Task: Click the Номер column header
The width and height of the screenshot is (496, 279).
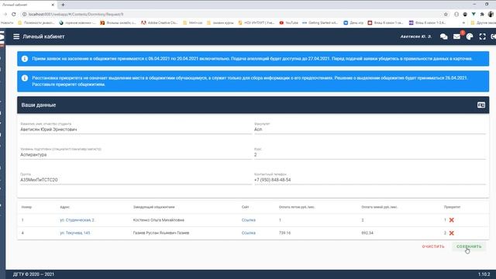Action: 26,207
